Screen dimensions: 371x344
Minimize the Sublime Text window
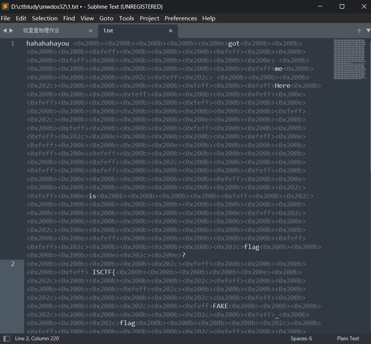pos(320,6)
